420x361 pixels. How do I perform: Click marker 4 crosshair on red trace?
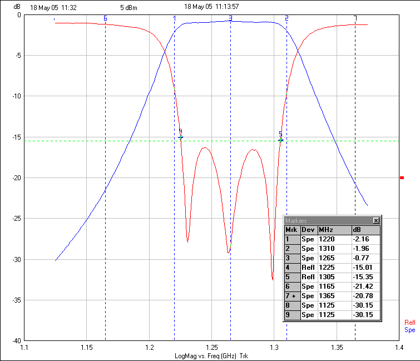click(181, 137)
